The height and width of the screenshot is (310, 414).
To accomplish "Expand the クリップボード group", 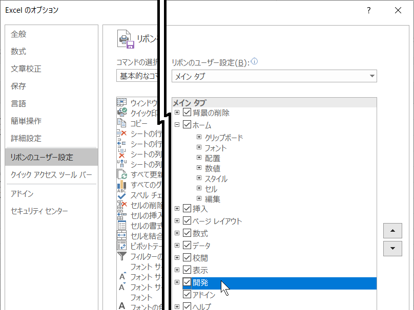I will 199,137.
